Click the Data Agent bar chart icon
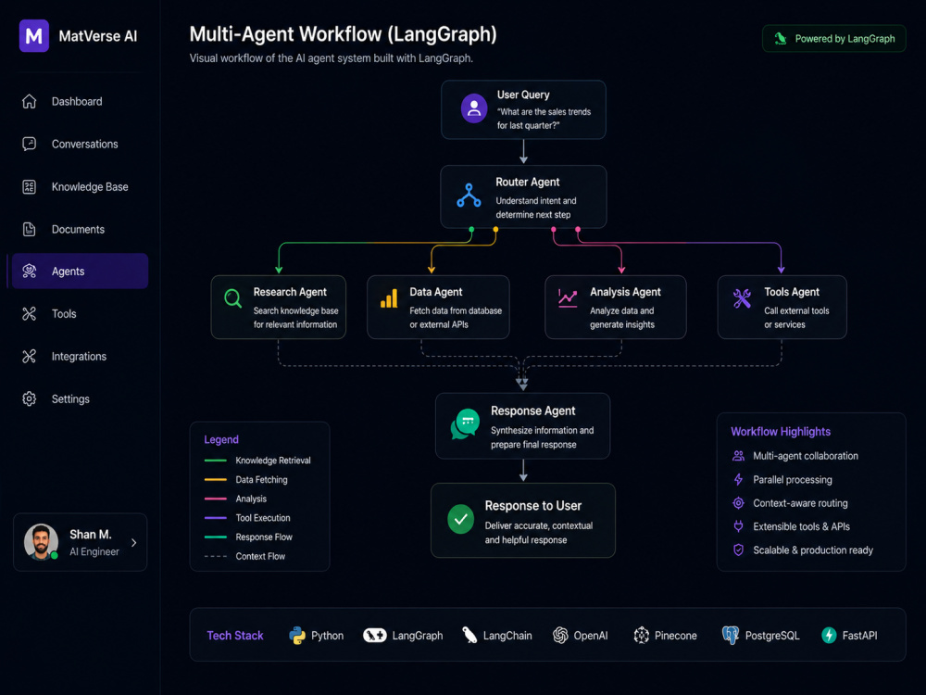 (x=389, y=298)
